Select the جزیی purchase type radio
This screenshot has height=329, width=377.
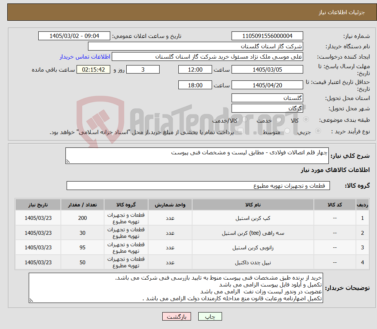(x=318, y=131)
